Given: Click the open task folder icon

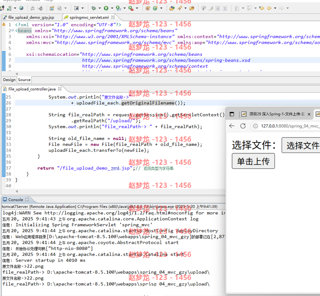Looking at the screenshot, I should (x=192, y=8).
